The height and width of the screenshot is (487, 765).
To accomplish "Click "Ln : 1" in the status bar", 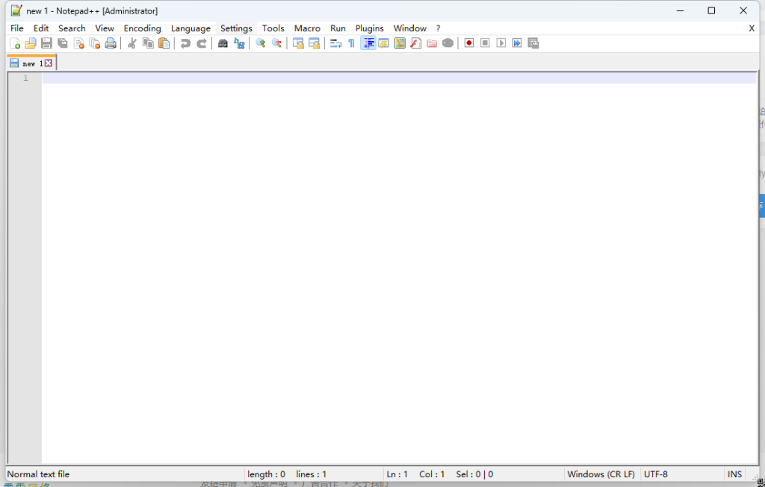I will (x=397, y=474).
